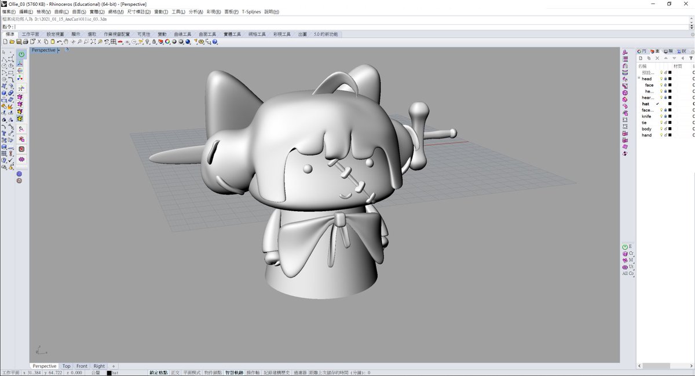
Task: Click the Print icon in the toolbar
Action: [x=25, y=42]
